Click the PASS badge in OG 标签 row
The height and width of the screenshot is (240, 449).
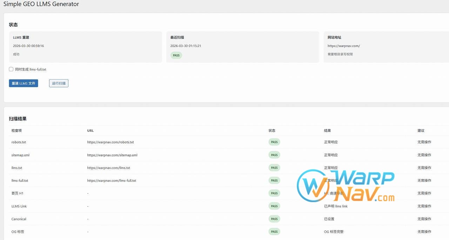274,232
